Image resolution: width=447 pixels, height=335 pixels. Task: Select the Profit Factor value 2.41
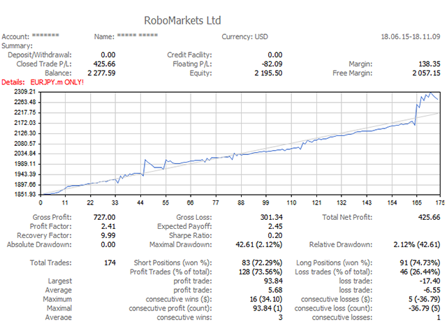108,226
